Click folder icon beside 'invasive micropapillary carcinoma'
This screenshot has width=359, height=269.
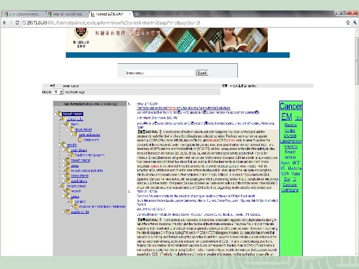pos(76,207)
